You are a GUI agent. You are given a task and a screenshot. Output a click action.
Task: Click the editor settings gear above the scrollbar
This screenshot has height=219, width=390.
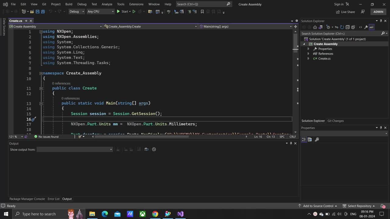click(297, 21)
